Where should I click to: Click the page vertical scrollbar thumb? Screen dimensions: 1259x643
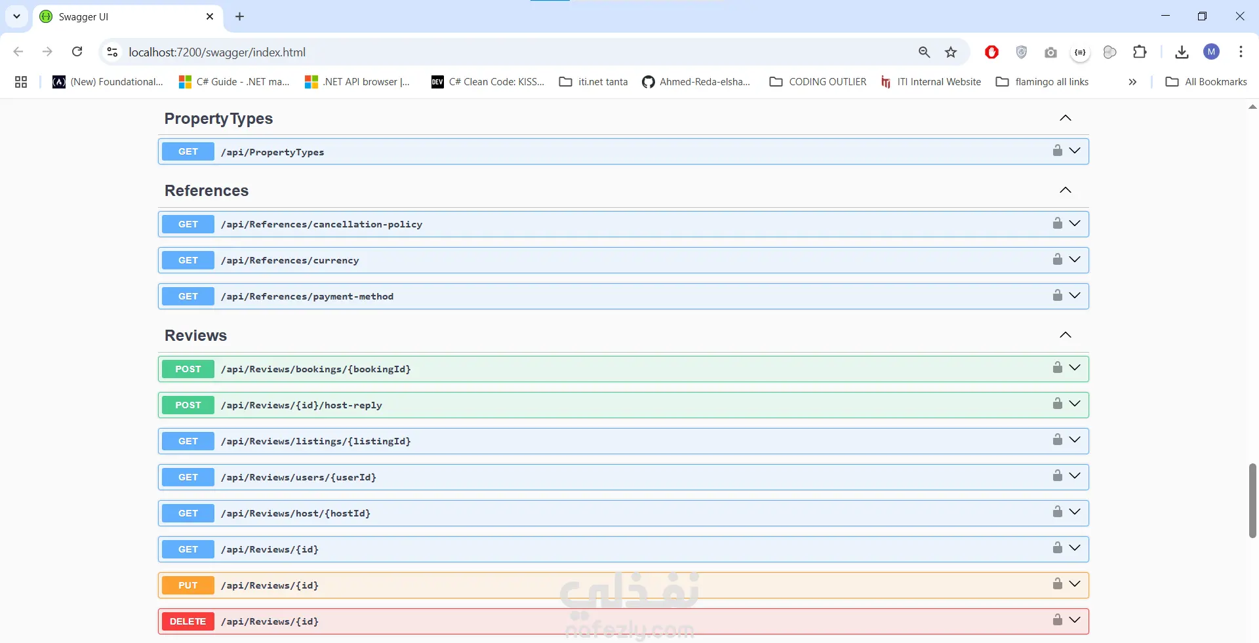(x=1252, y=501)
